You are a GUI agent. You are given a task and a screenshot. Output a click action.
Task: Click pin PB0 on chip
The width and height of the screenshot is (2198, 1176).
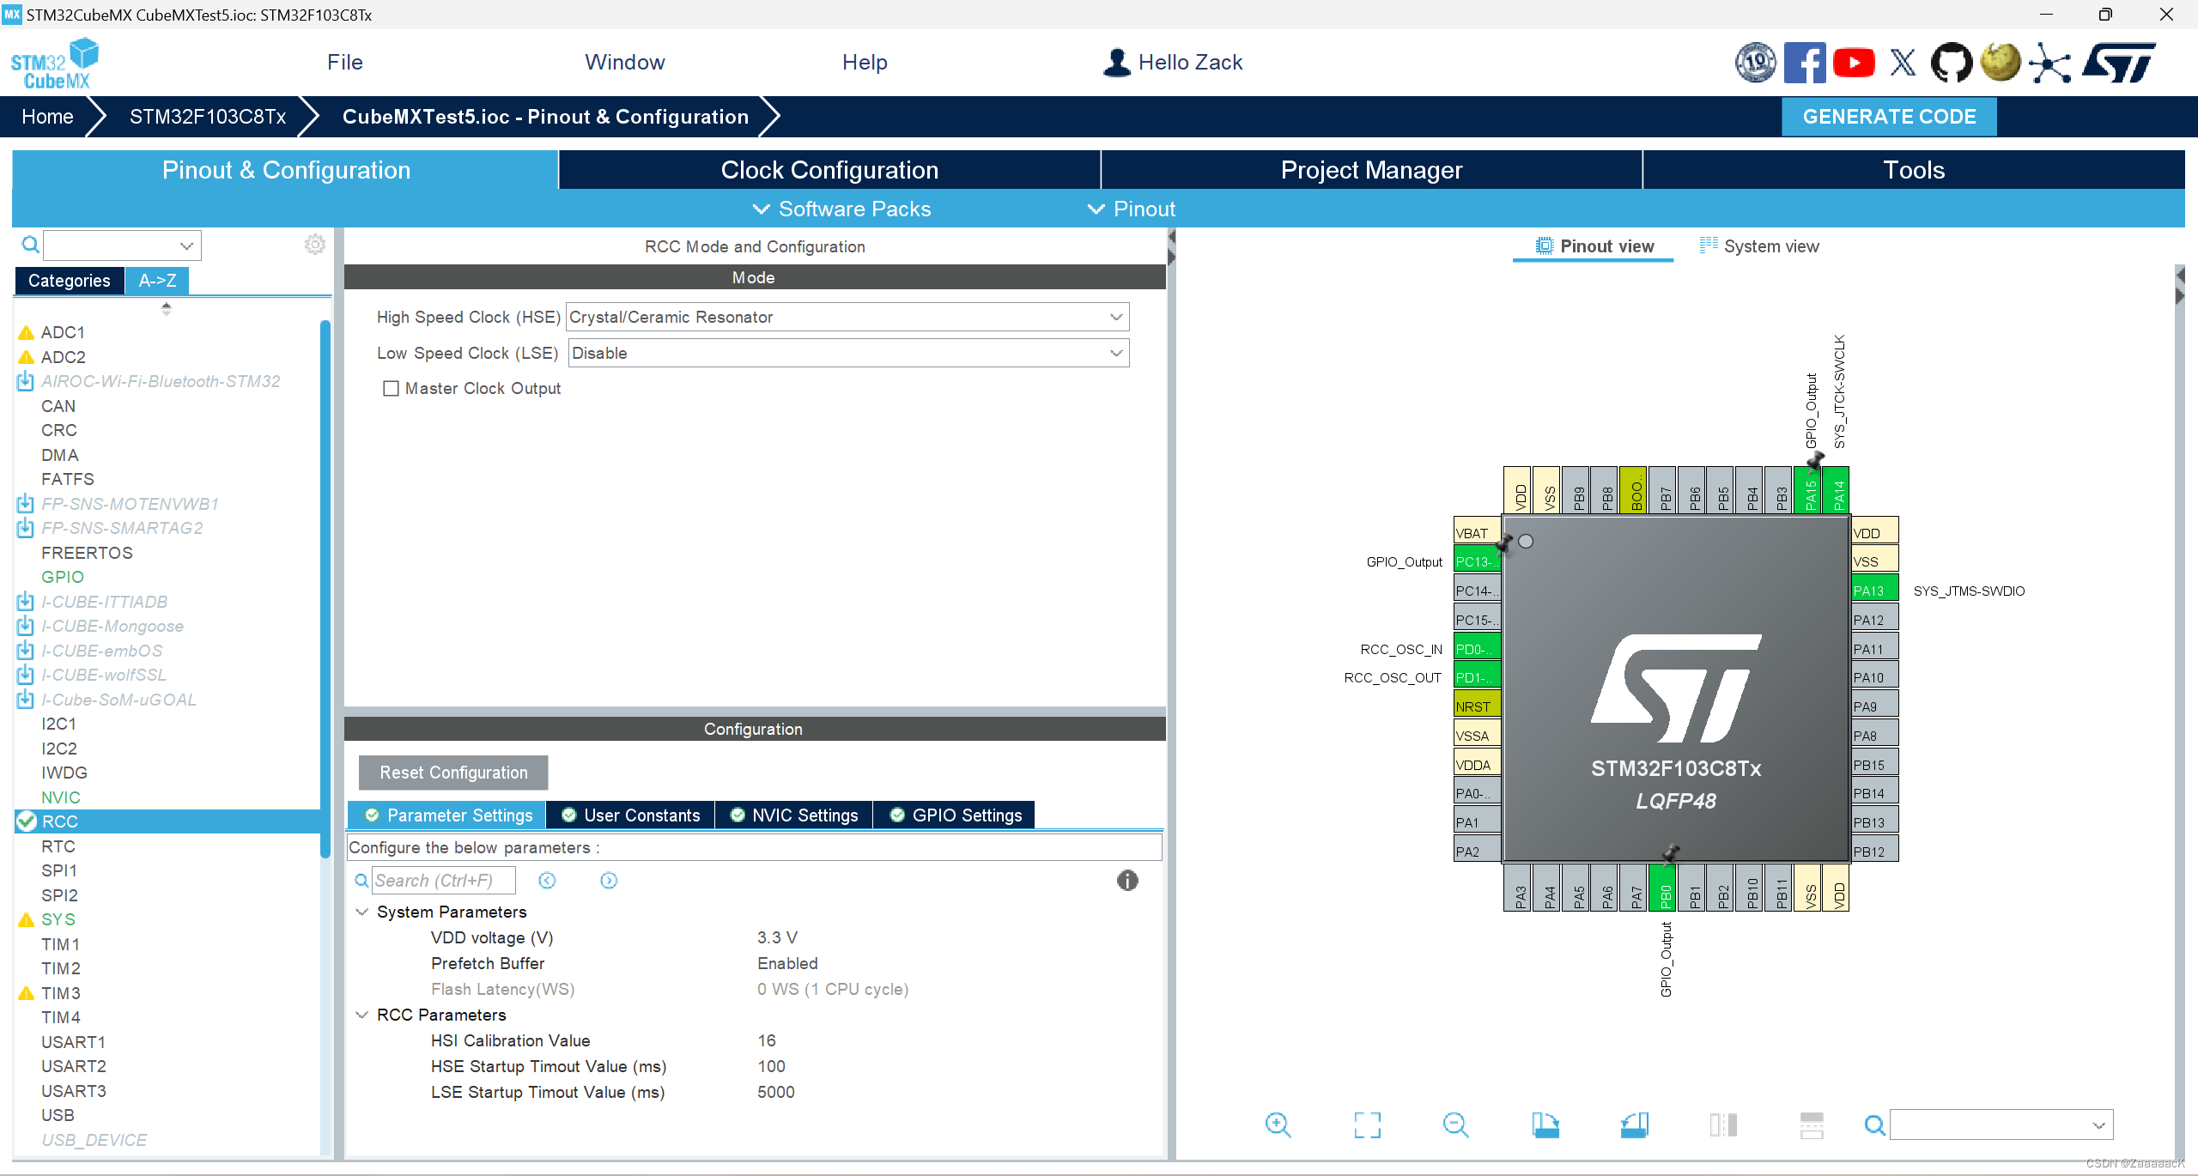[x=1664, y=888]
